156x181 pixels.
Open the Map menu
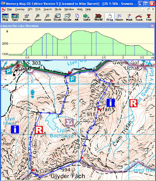[9, 9]
